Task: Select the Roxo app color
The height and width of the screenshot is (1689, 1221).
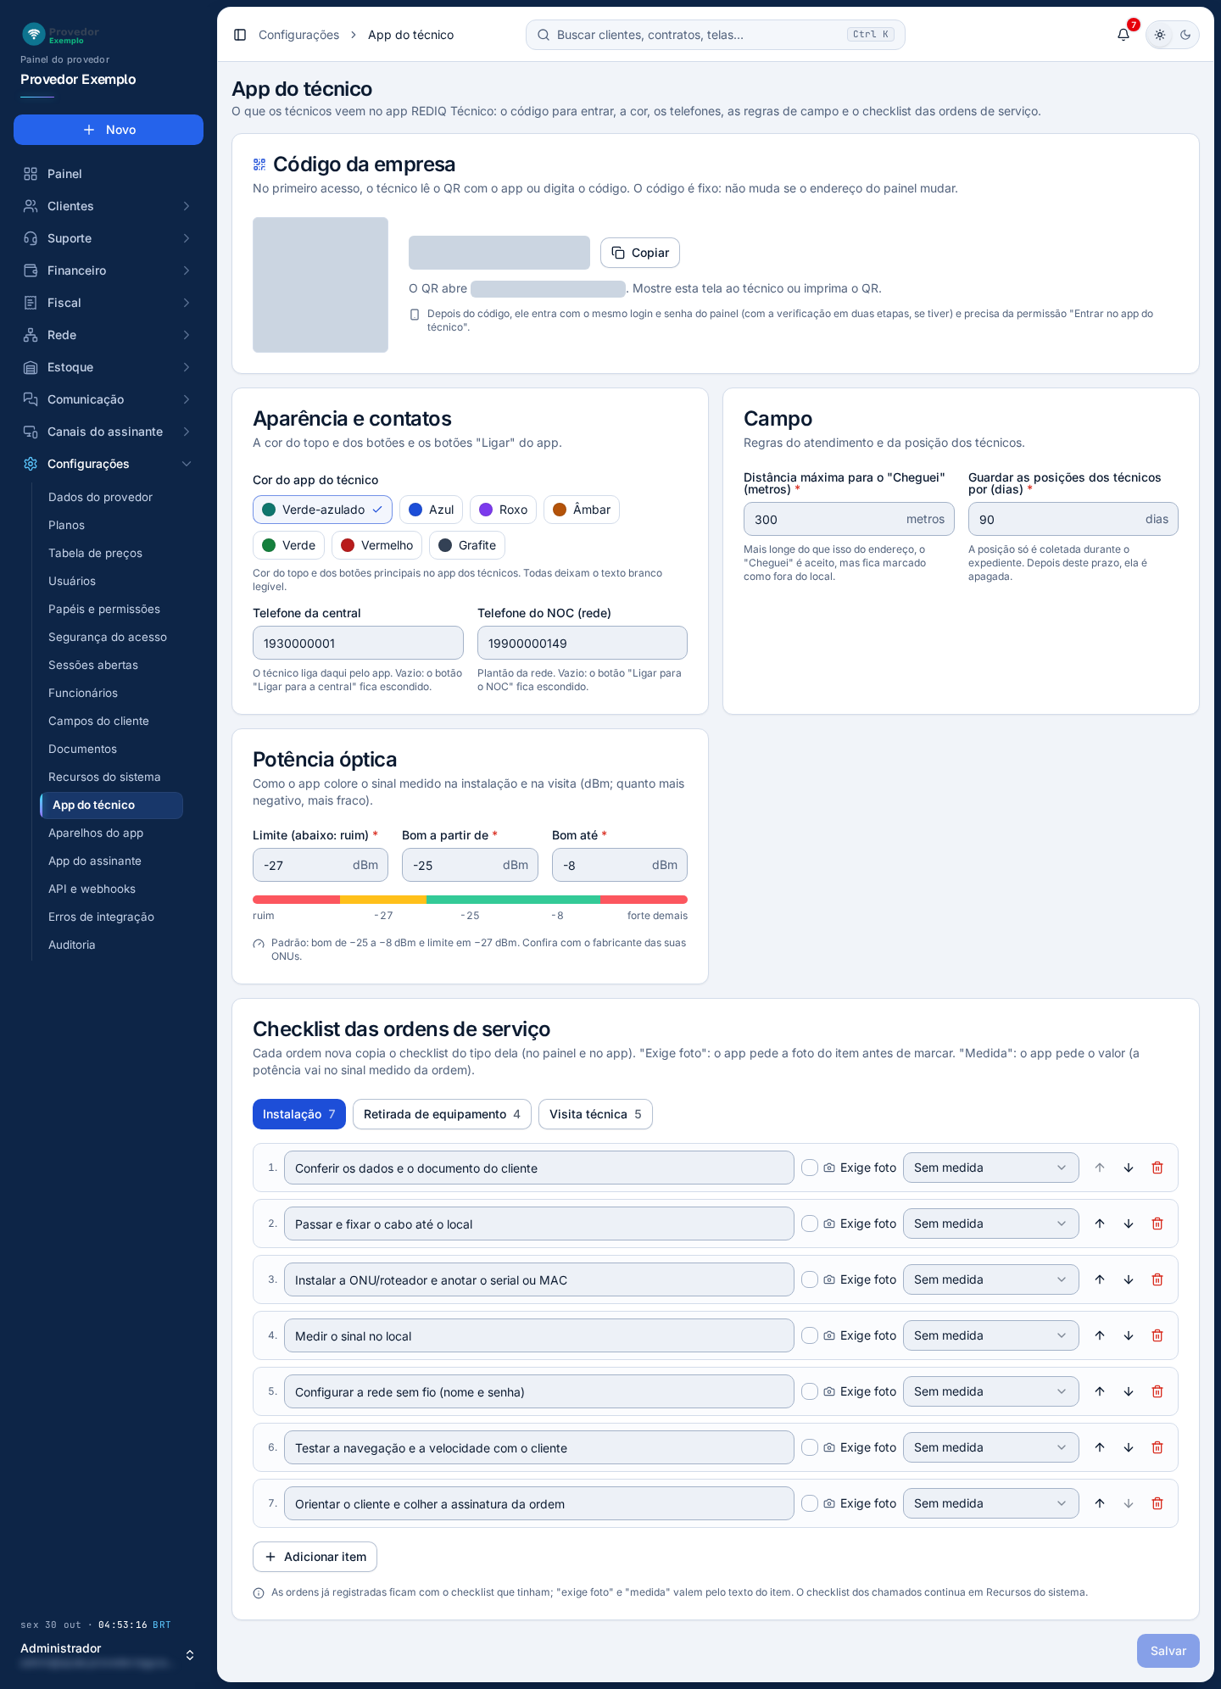Action: point(504,510)
